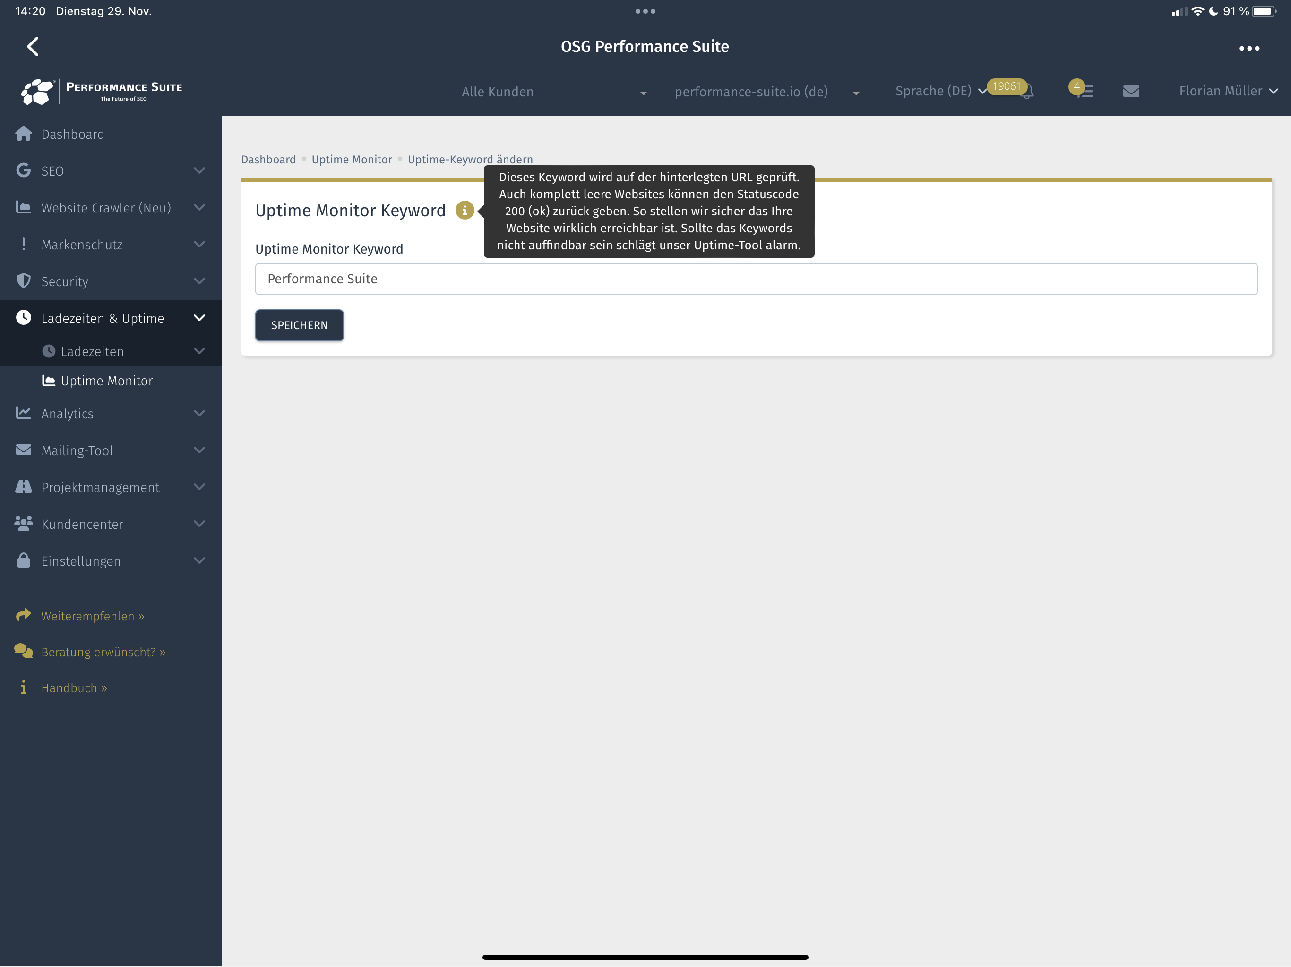The image size is (1291, 967).
Task: Click the Analytics line chart icon
Action: pyautogui.click(x=23, y=413)
